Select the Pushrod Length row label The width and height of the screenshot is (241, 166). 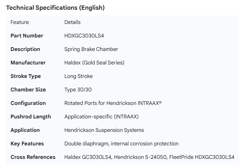click(31, 117)
